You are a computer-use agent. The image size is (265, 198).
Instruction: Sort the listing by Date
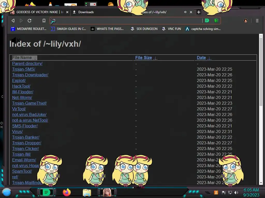[204, 57]
